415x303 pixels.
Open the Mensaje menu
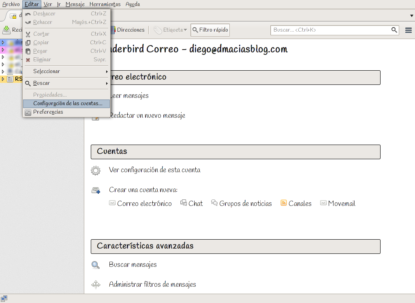pyautogui.click(x=75, y=4)
